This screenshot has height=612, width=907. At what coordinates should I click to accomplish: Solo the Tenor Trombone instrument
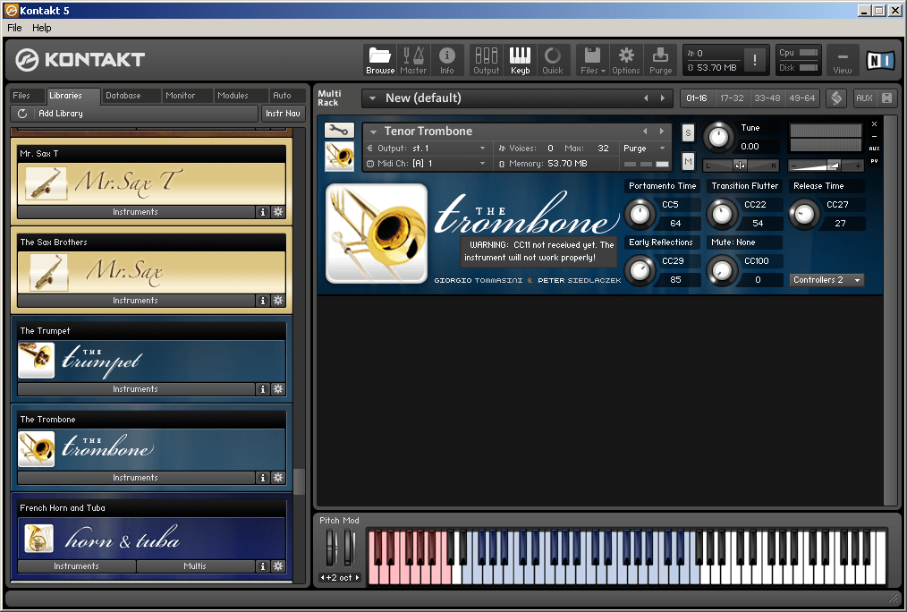688,133
